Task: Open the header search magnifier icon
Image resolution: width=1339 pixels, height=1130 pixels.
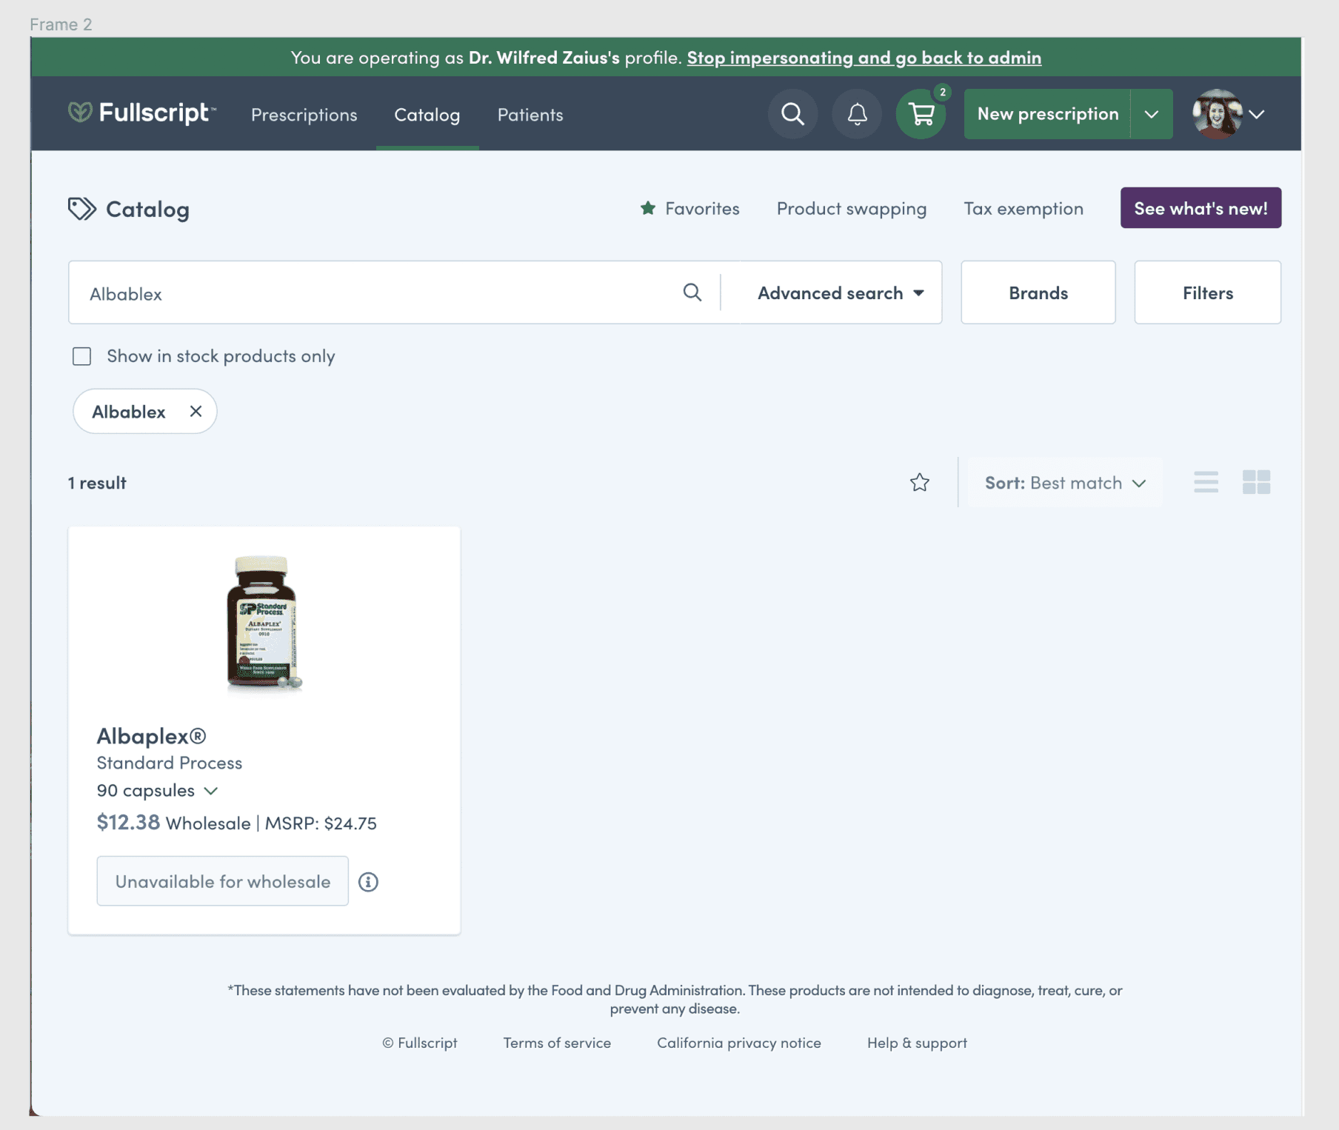Action: tap(792, 114)
